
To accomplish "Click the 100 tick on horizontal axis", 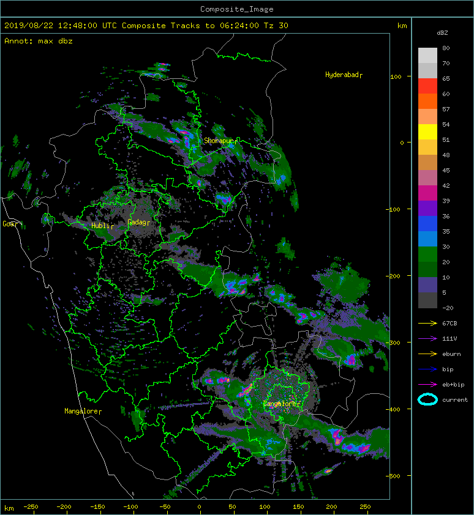I will 265,507.
